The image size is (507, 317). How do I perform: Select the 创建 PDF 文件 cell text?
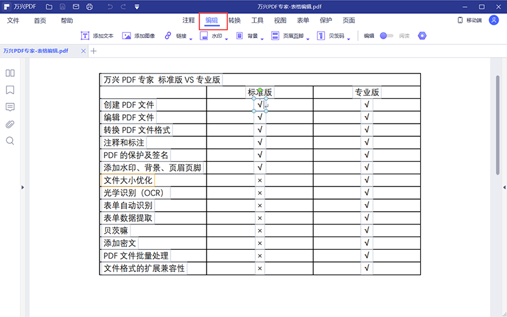coord(129,105)
